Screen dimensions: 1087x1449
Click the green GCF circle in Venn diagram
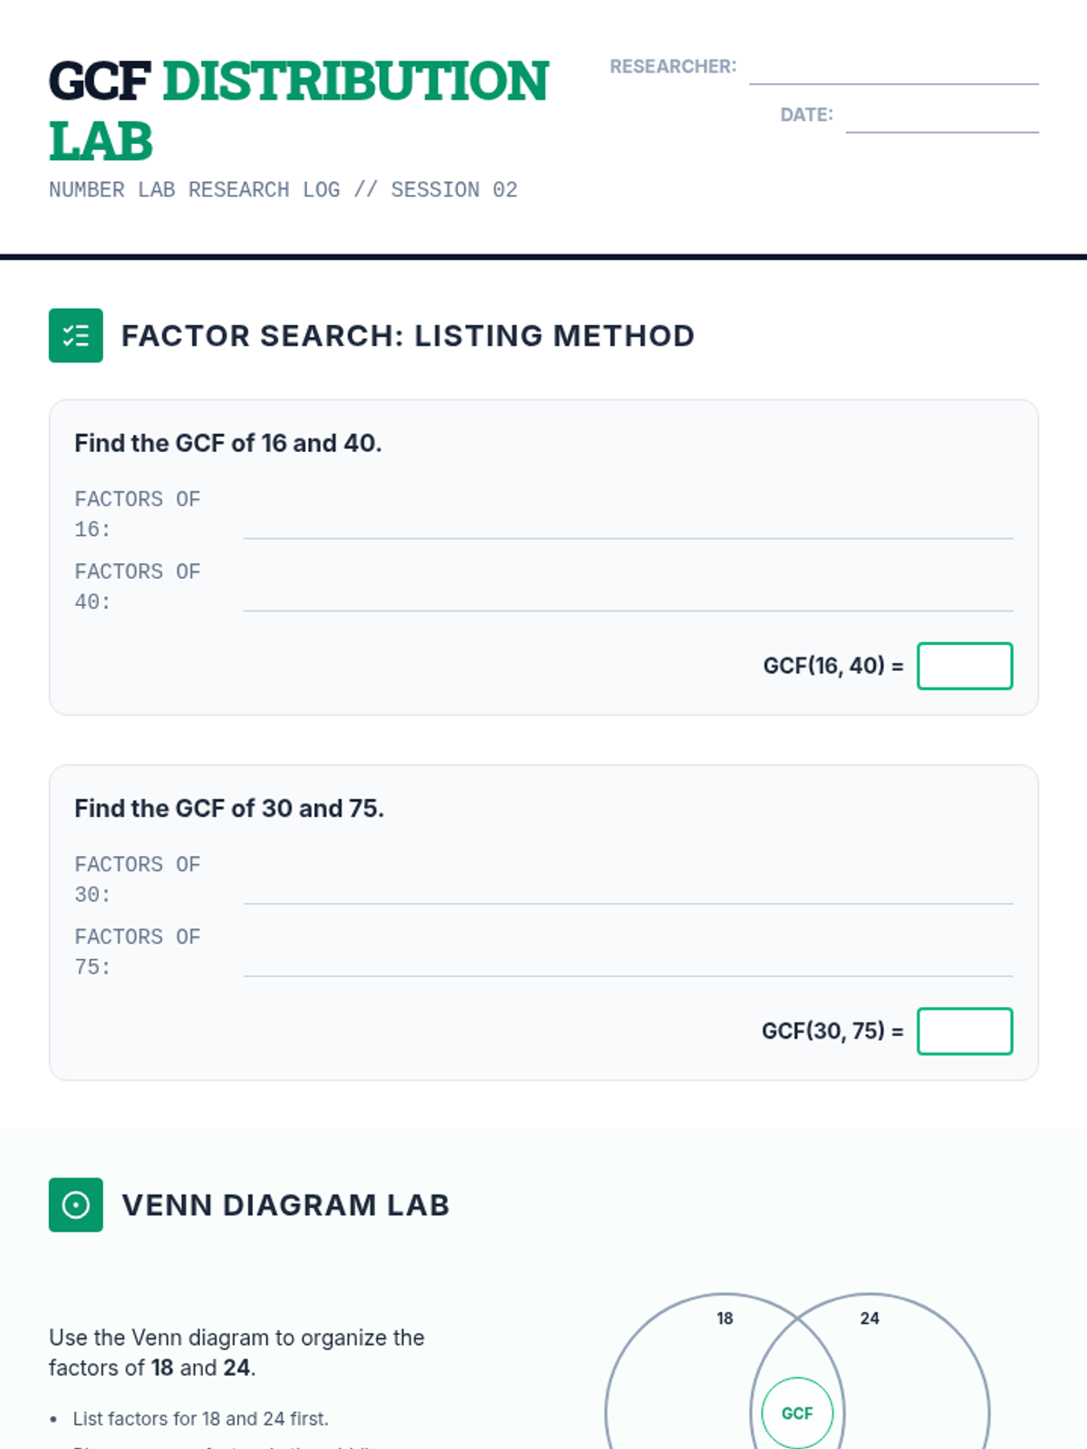point(797,1413)
